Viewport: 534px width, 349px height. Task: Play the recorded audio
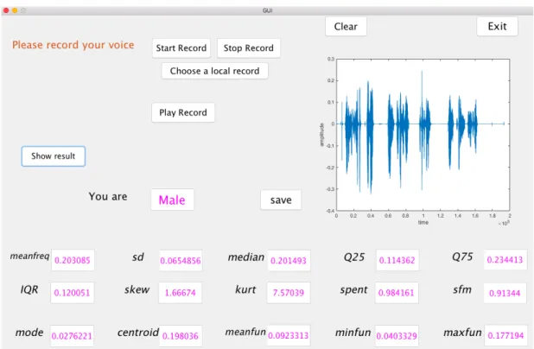pos(183,112)
